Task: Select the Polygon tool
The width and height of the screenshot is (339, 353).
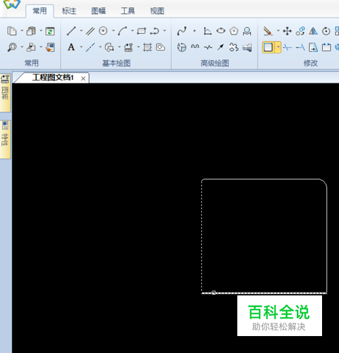Action: point(234,31)
